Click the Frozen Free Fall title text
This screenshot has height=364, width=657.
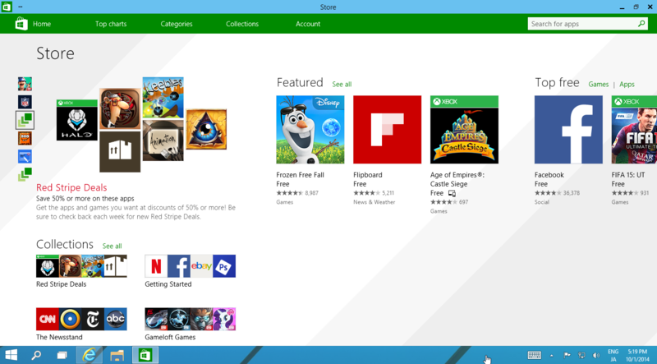pos(300,175)
